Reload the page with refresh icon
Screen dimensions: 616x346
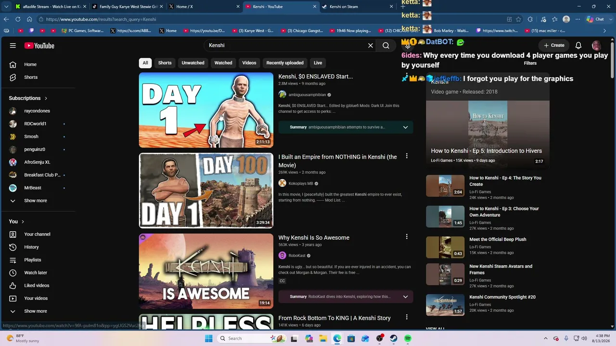point(18,19)
